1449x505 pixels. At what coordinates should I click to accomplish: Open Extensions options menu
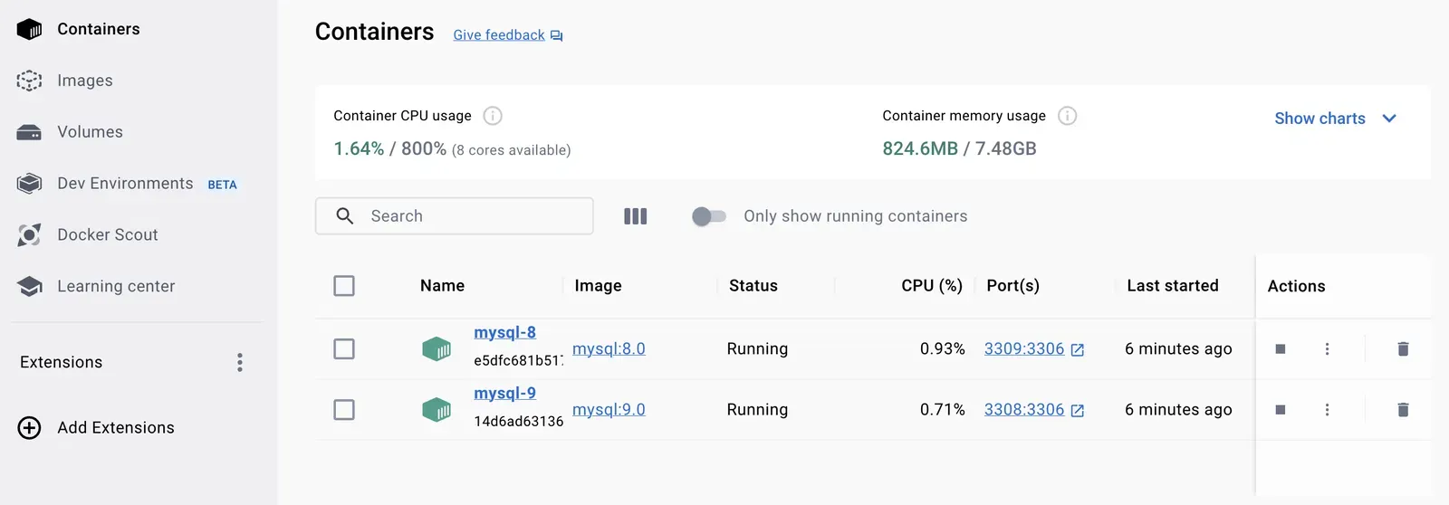240,363
